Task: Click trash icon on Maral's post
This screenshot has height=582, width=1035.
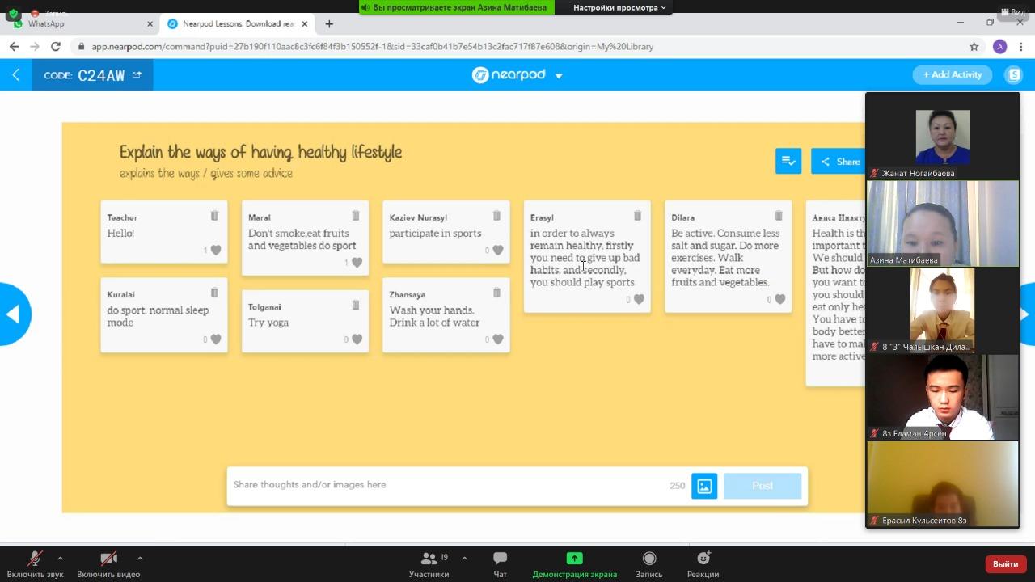Action: 355,216
